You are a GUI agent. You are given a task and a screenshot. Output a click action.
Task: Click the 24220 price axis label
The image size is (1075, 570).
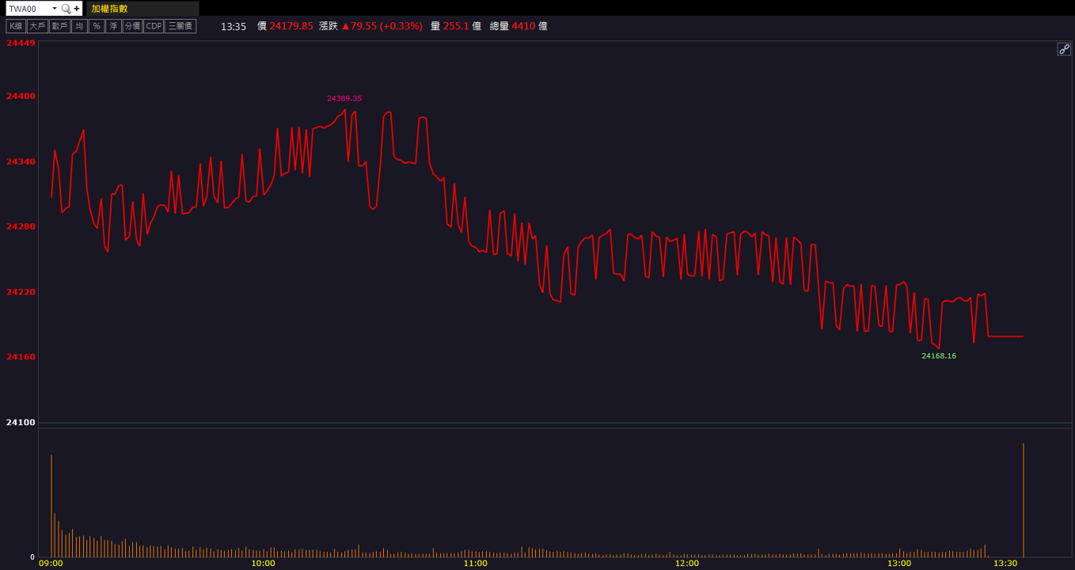pos(21,291)
